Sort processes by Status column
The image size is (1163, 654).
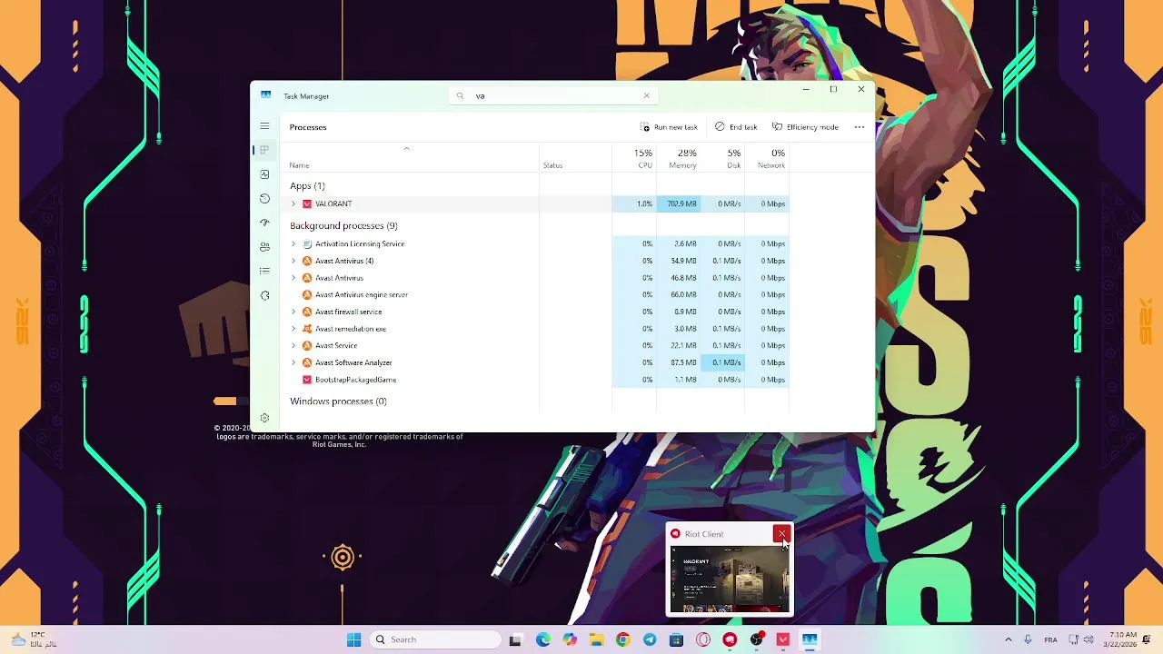point(552,165)
